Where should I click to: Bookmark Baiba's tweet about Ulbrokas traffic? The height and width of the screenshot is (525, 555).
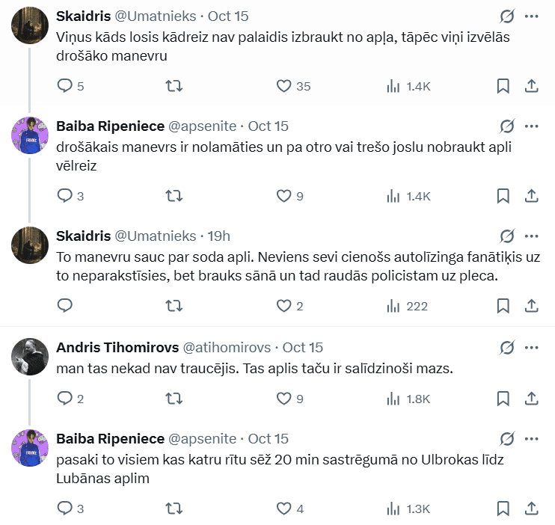pos(503,509)
